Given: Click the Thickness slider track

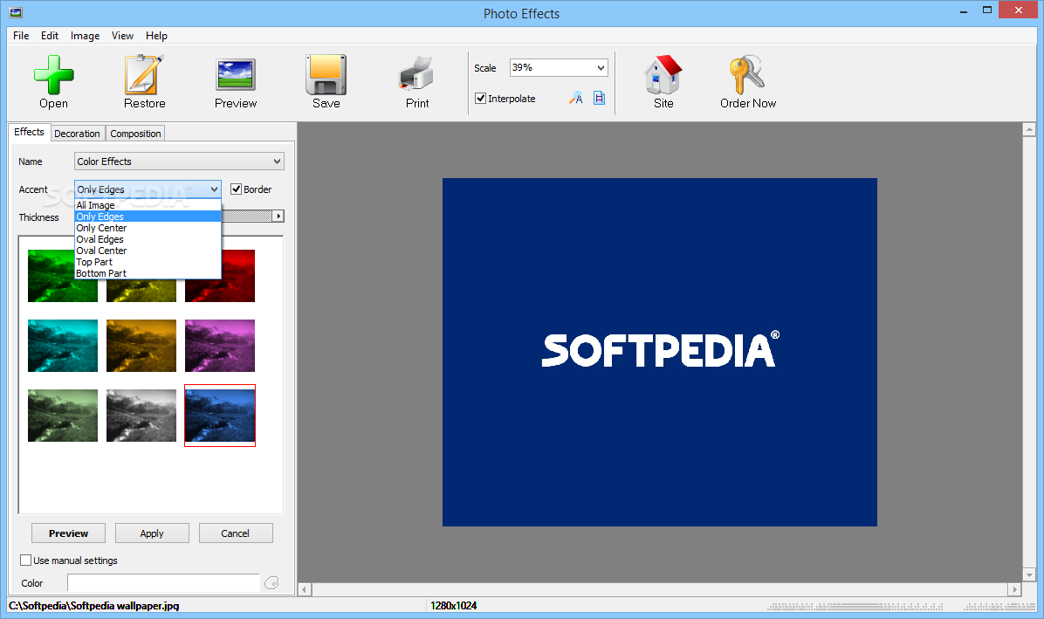Looking at the screenshot, I should pyautogui.click(x=246, y=217).
